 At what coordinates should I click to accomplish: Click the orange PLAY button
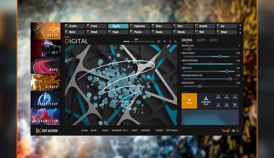coord(189,101)
